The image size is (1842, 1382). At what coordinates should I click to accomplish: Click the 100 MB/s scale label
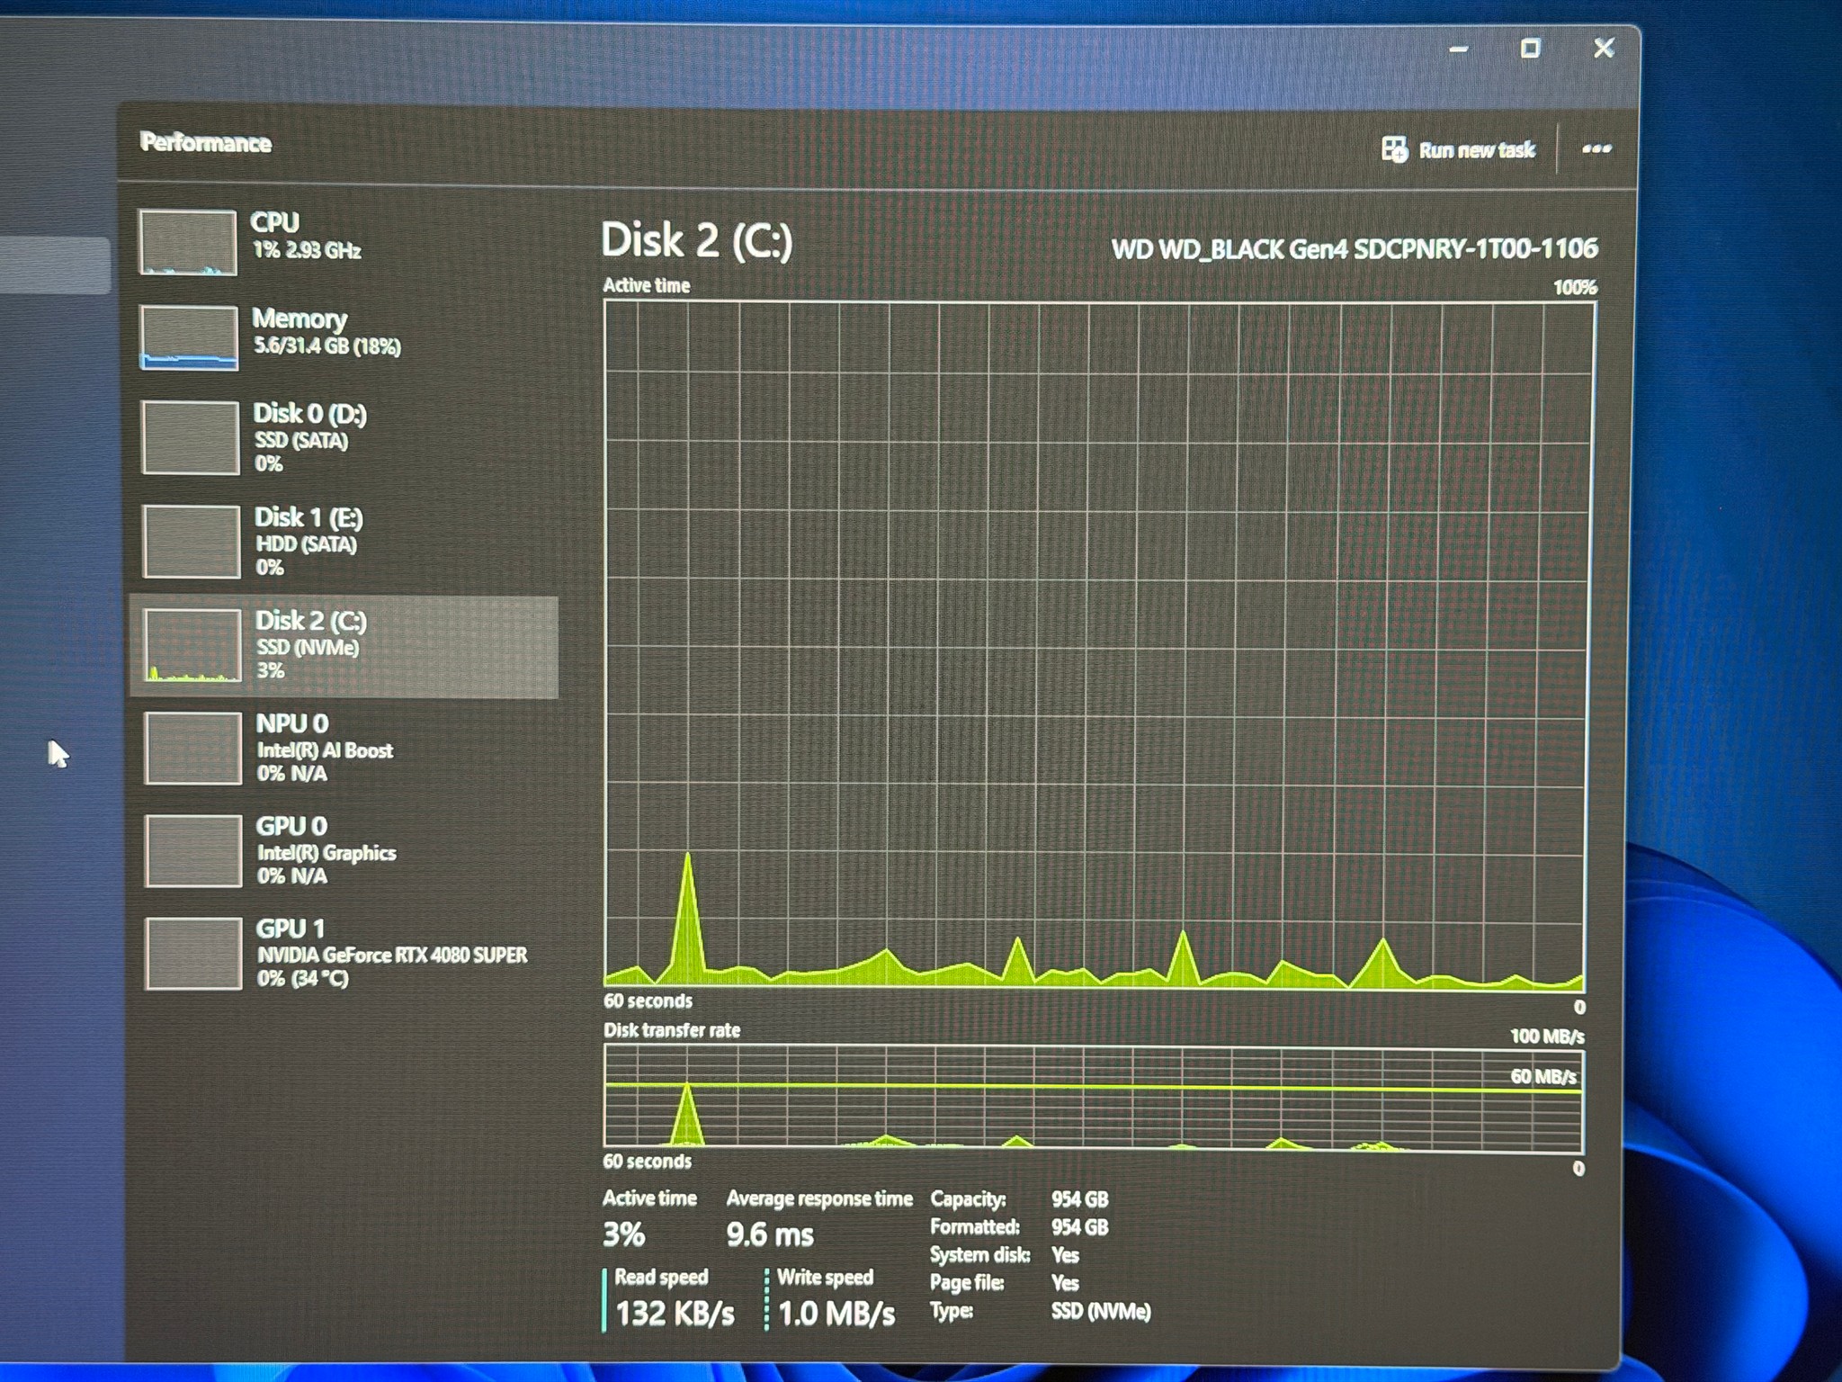tap(1547, 1036)
